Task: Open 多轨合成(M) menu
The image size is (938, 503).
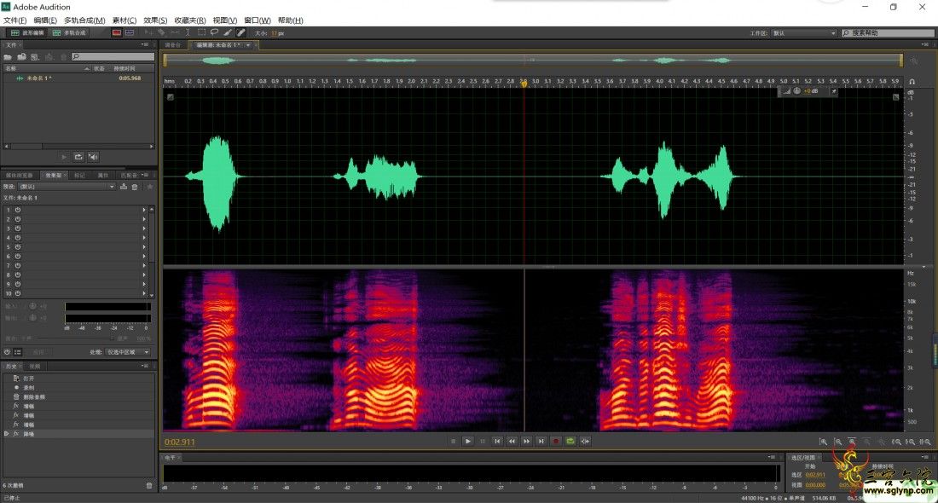Action: [84, 20]
